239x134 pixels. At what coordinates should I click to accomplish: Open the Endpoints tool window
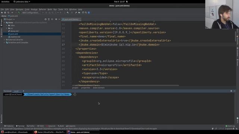click(71, 126)
